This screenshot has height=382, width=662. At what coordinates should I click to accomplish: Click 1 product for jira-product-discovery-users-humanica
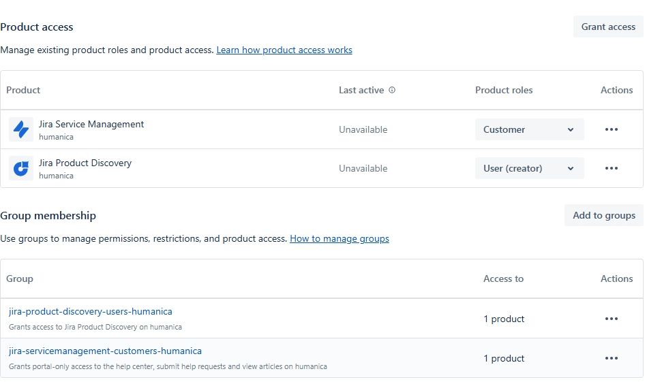coord(504,319)
